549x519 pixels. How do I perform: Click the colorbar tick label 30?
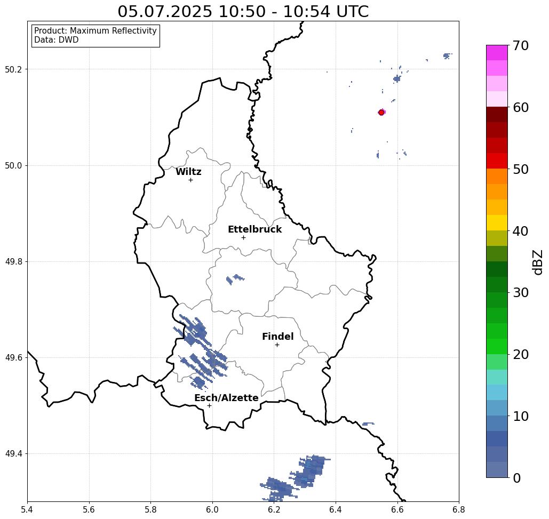coord(520,293)
